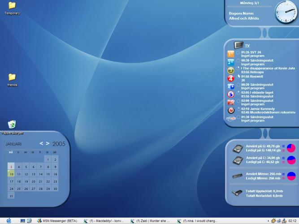This screenshot has height=224, width=299.
Task: Click the G drive hard disk icon
Action: point(238,148)
